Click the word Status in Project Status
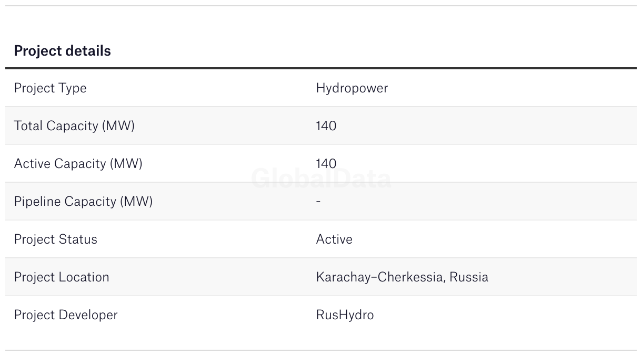642x356 pixels. pyautogui.click(x=78, y=239)
